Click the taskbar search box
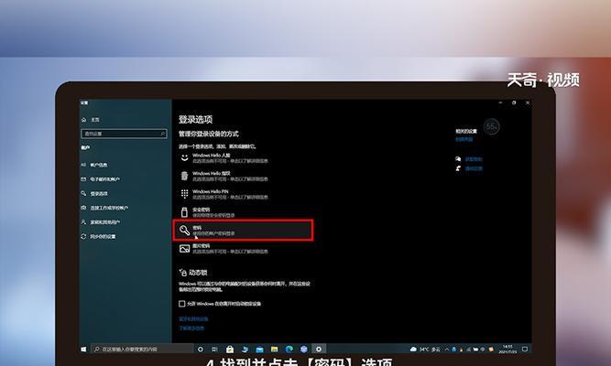The height and width of the screenshot is (366, 611). click(142, 350)
